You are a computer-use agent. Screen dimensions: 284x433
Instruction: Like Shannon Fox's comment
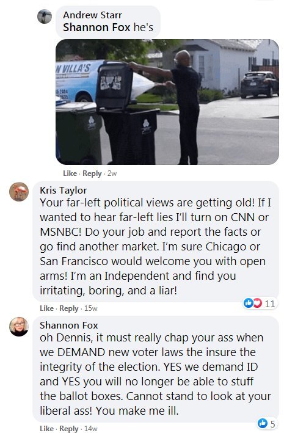(46, 429)
